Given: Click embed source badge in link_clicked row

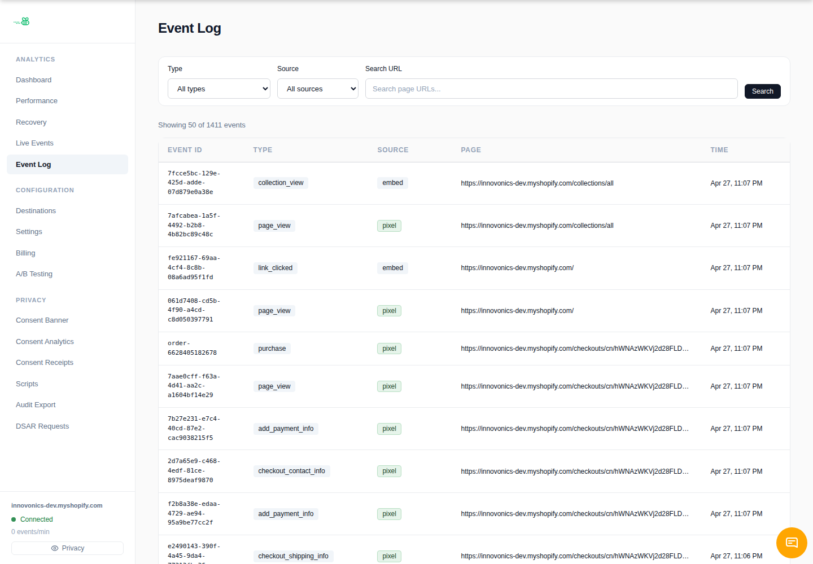Looking at the screenshot, I should pos(392,268).
